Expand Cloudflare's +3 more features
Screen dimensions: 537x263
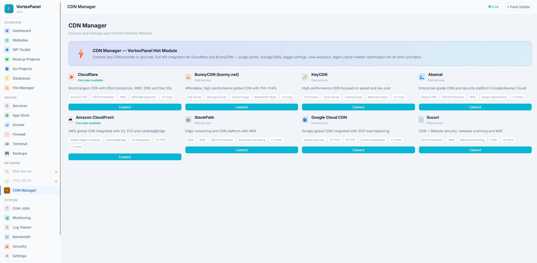[167, 97]
